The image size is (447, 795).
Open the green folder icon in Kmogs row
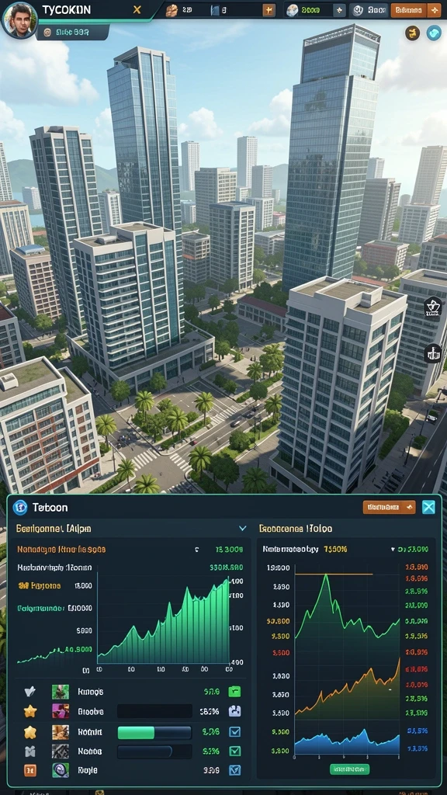234,691
